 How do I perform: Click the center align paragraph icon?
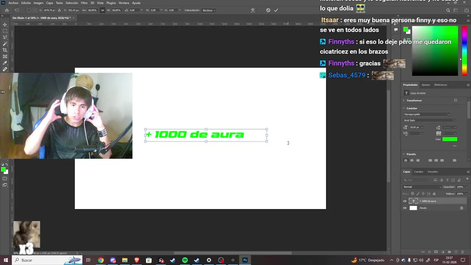tap(412, 160)
